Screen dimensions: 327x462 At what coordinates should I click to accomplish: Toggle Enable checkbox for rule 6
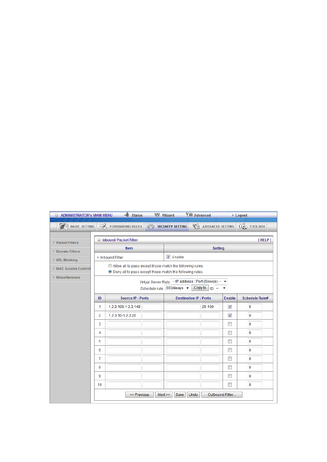point(230,350)
